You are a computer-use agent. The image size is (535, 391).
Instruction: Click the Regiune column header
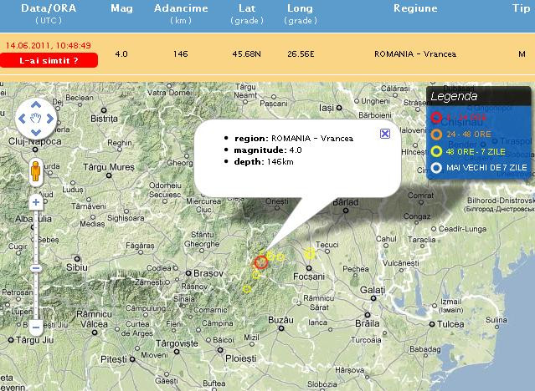coord(415,8)
